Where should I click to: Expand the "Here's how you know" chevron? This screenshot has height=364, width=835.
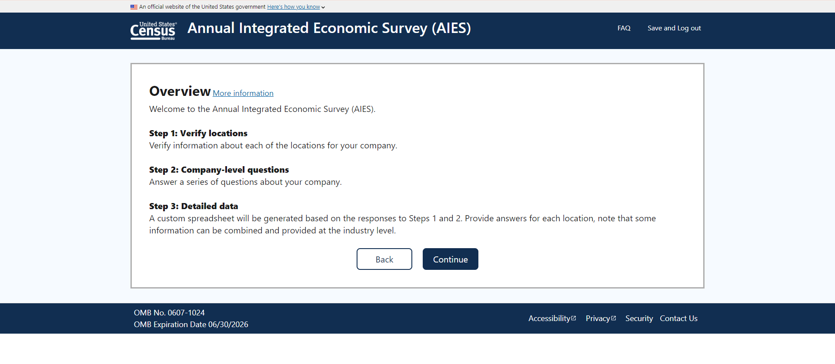[323, 7]
